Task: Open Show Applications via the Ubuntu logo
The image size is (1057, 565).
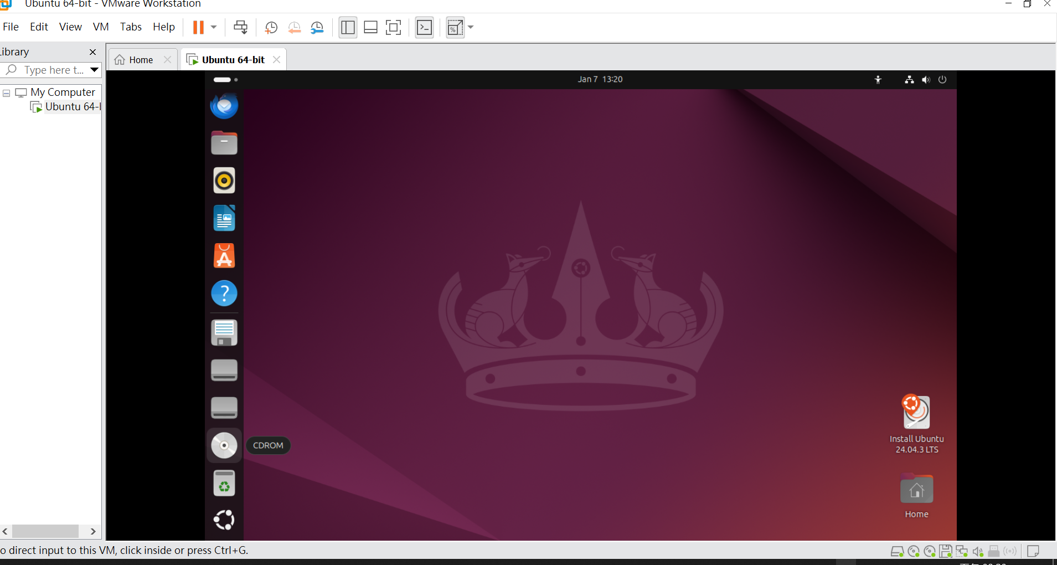Action: (224, 520)
